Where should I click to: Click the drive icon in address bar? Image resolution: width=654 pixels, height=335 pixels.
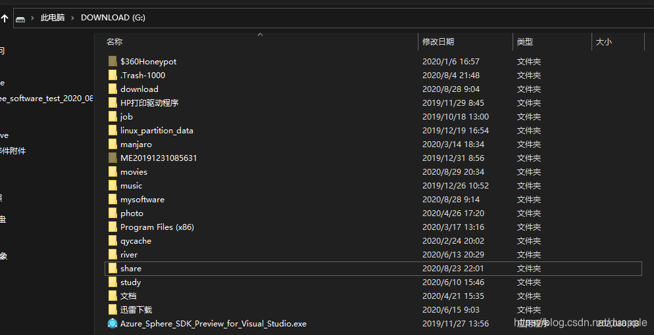coord(20,18)
